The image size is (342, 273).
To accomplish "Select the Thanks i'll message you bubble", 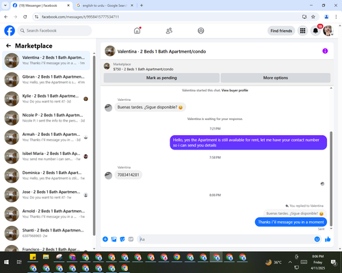I will [291, 222].
